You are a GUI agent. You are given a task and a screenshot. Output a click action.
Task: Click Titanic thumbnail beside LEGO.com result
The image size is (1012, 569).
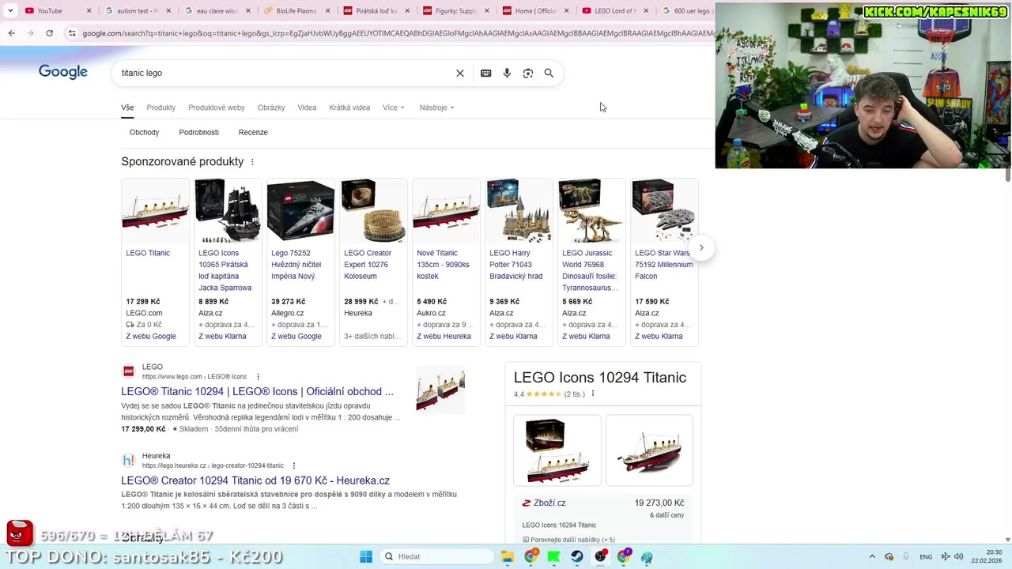click(x=440, y=390)
